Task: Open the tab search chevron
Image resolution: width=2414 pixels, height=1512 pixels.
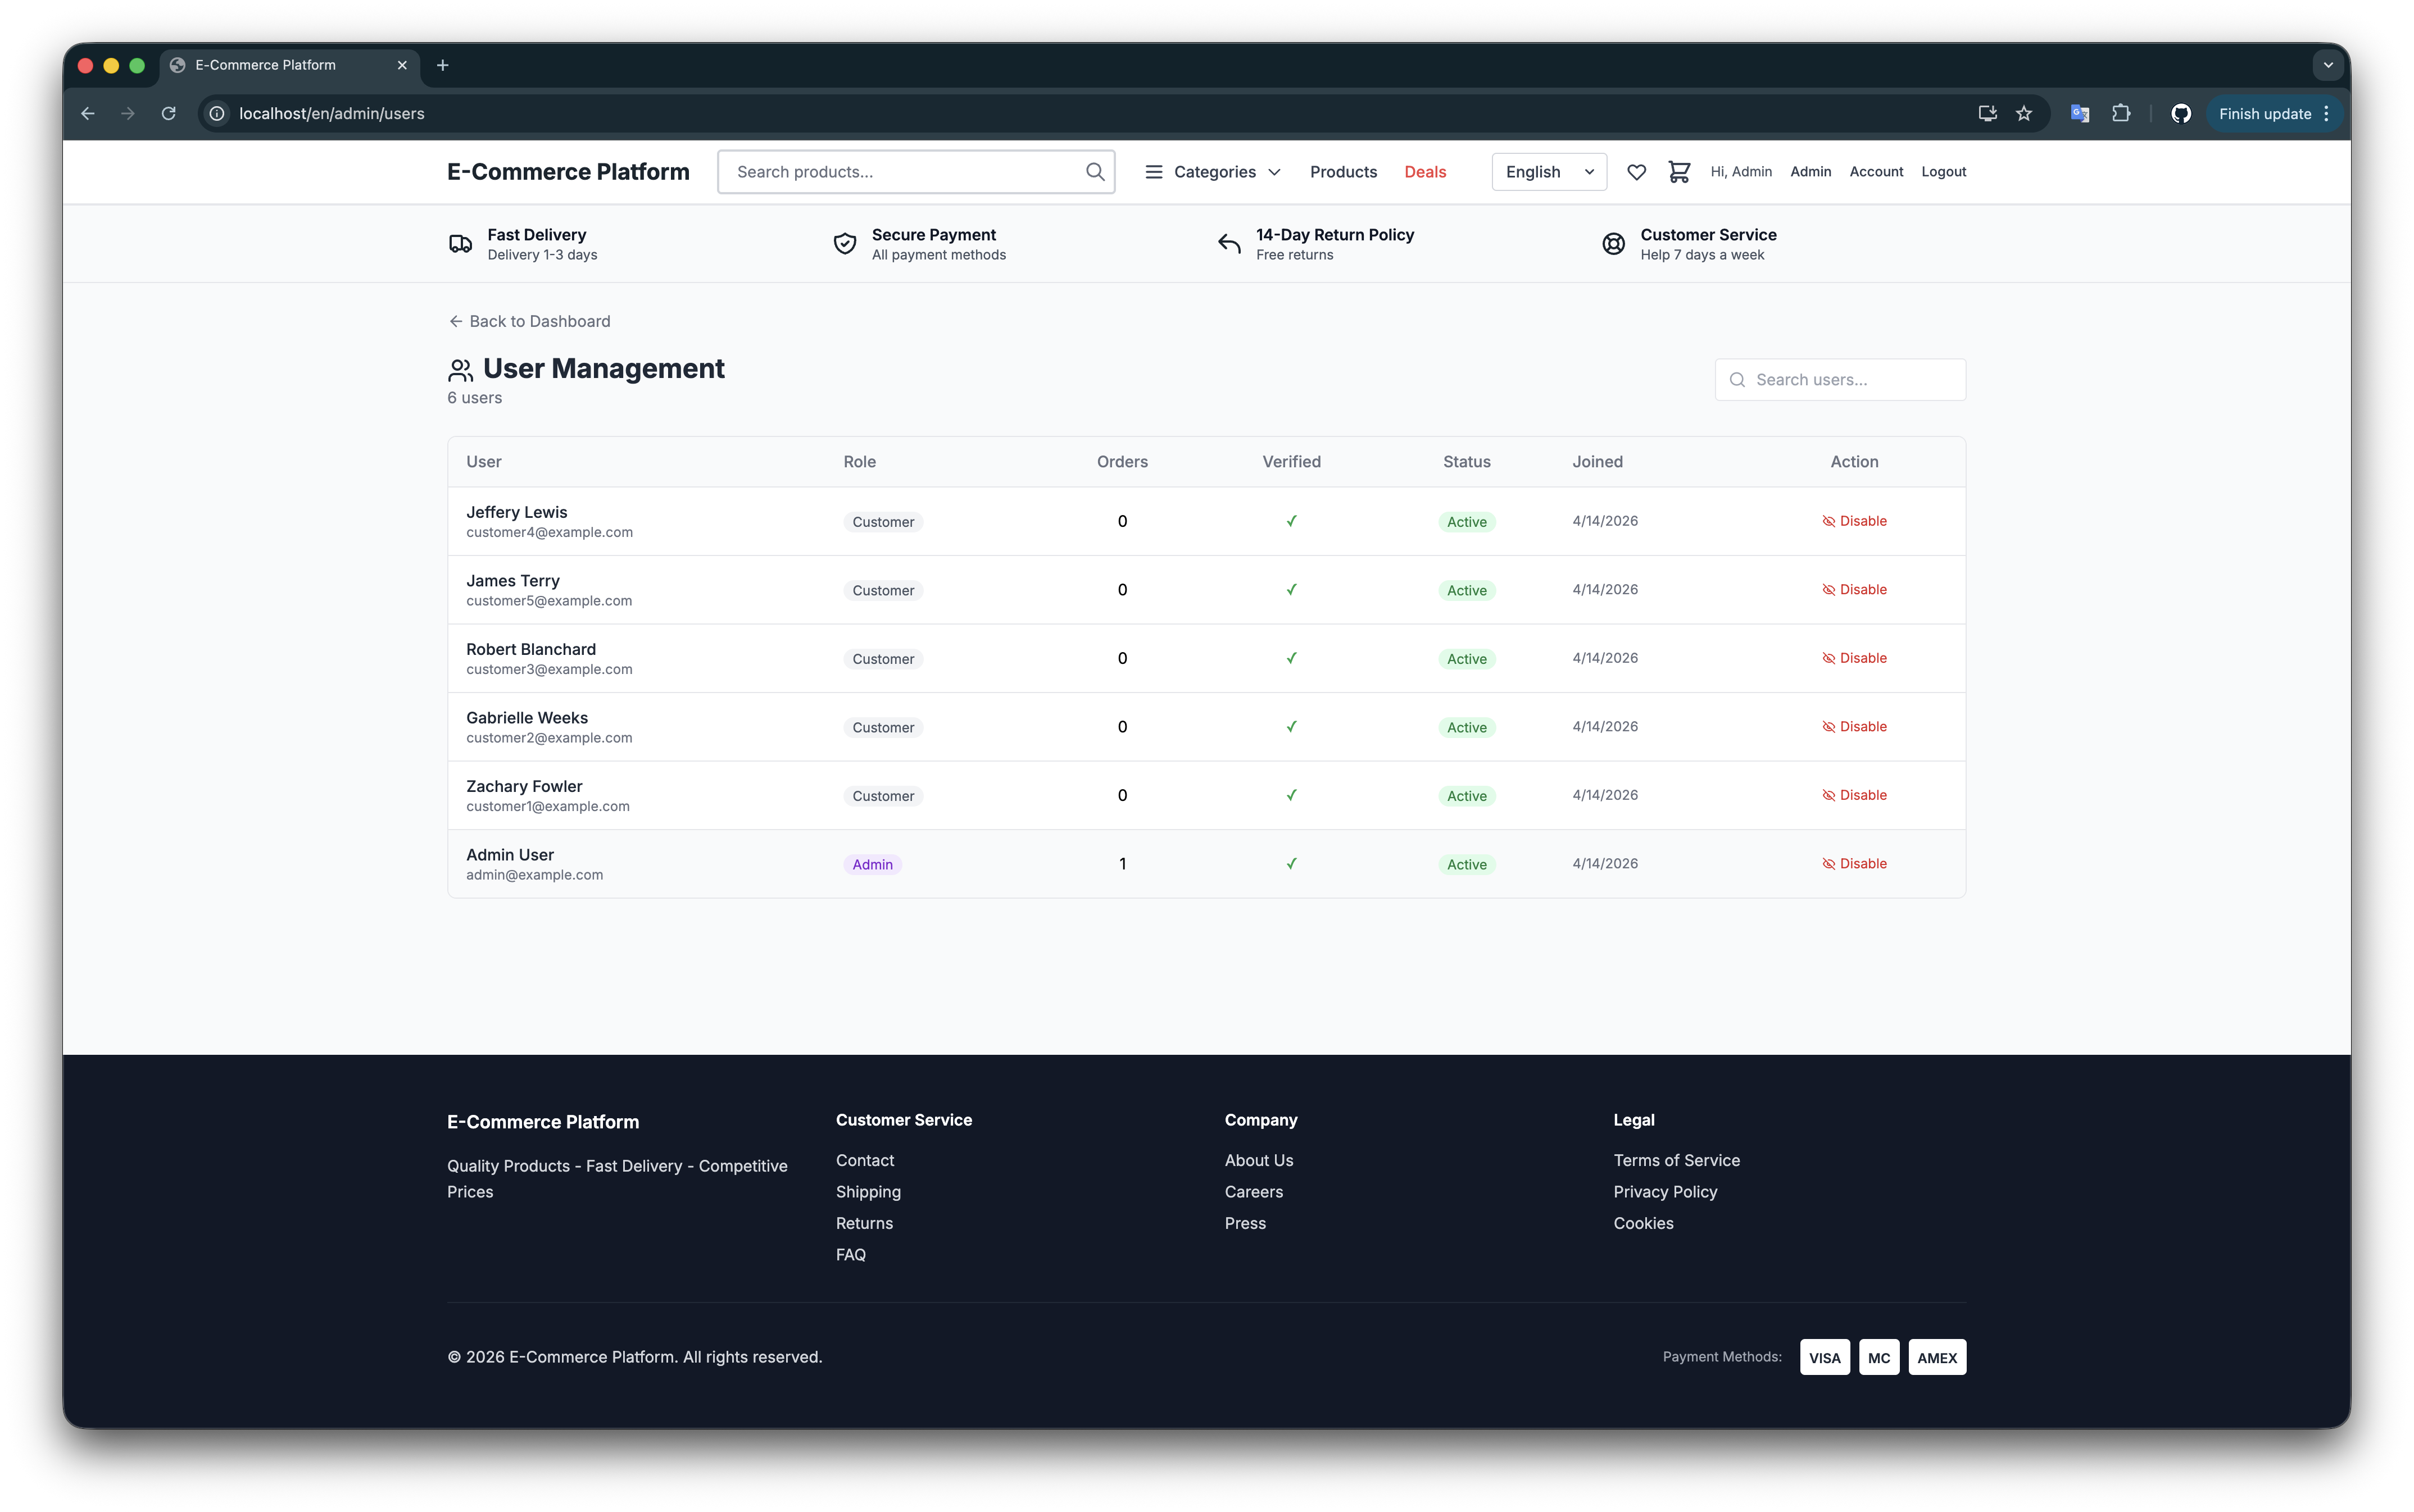Action: pos(2328,65)
